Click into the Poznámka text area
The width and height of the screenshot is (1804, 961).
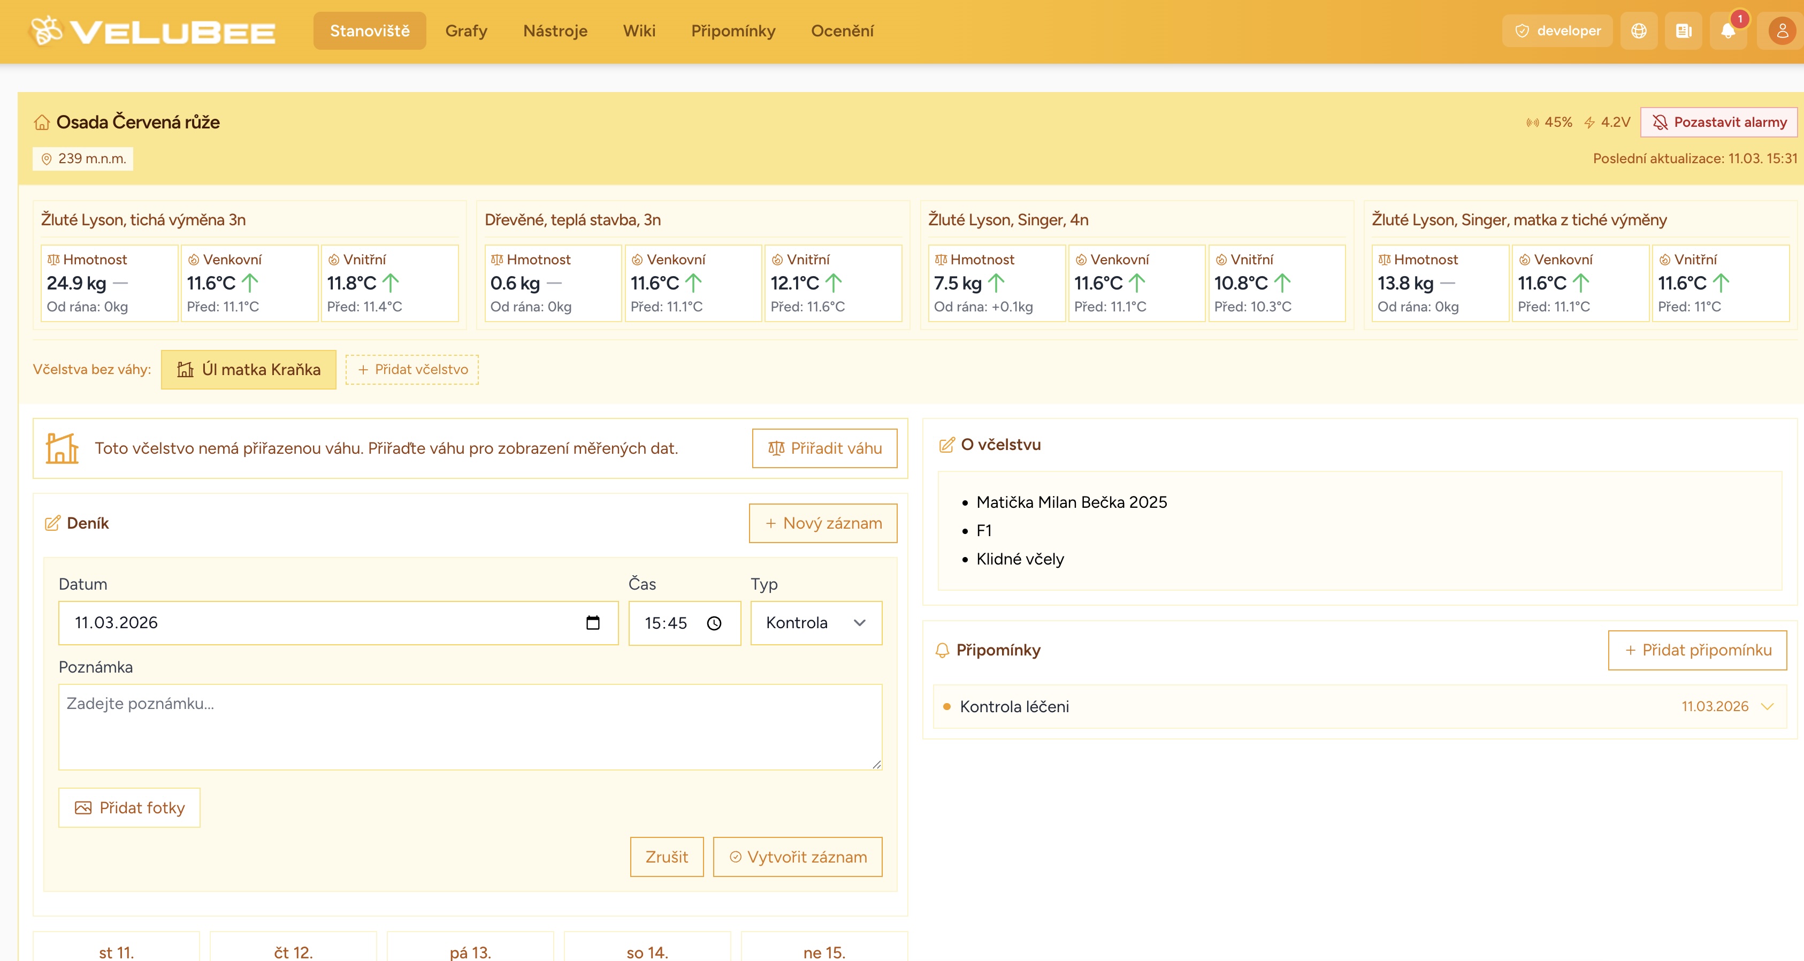tap(470, 726)
